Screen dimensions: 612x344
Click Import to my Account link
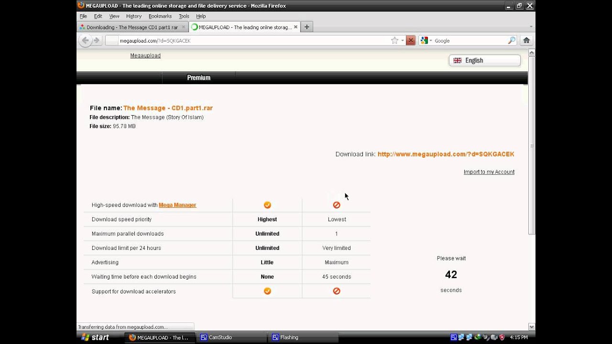[x=489, y=172]
